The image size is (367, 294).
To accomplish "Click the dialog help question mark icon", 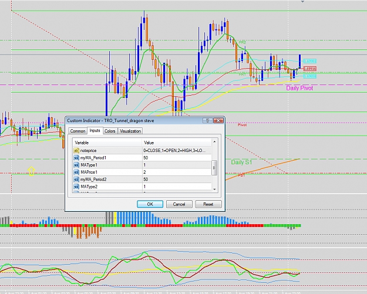I will click(207, 120).
